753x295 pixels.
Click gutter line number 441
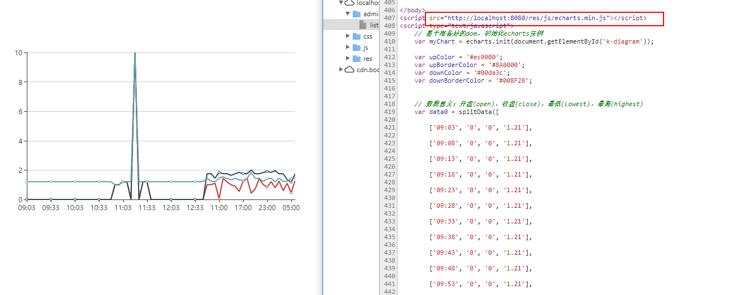(x=390, y=284)
